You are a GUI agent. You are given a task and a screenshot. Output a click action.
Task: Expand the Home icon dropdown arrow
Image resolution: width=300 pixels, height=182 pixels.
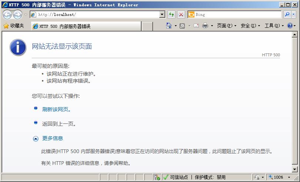pos(176,26)
